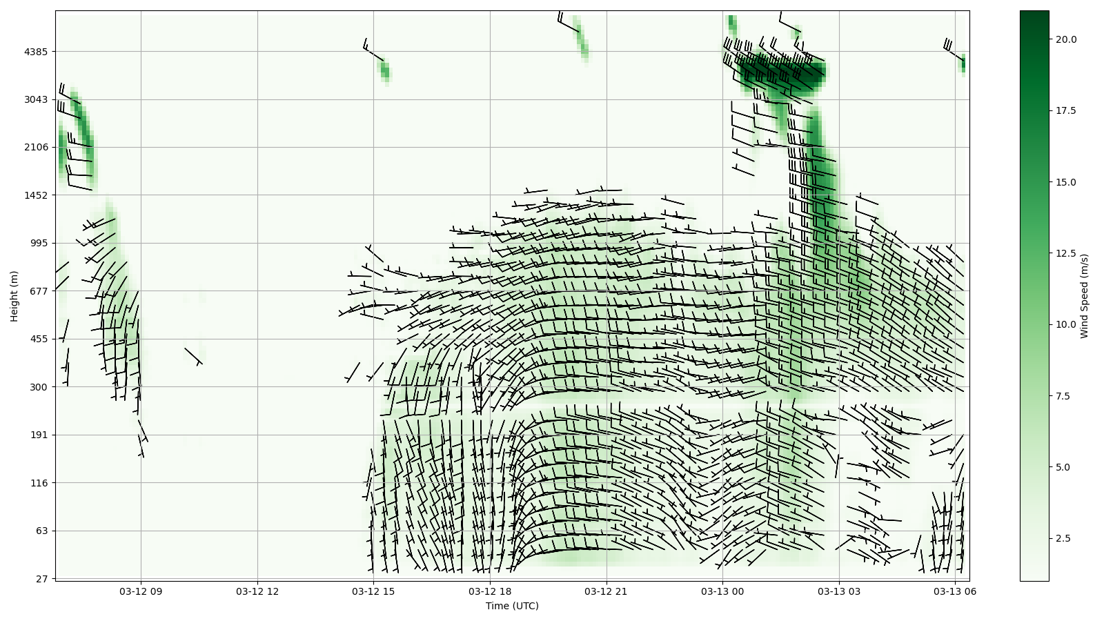The height and width of the screenshot is (621, 1104).
Task: Click the "03-13 06" time tick label
Action: tap(955, 591)
